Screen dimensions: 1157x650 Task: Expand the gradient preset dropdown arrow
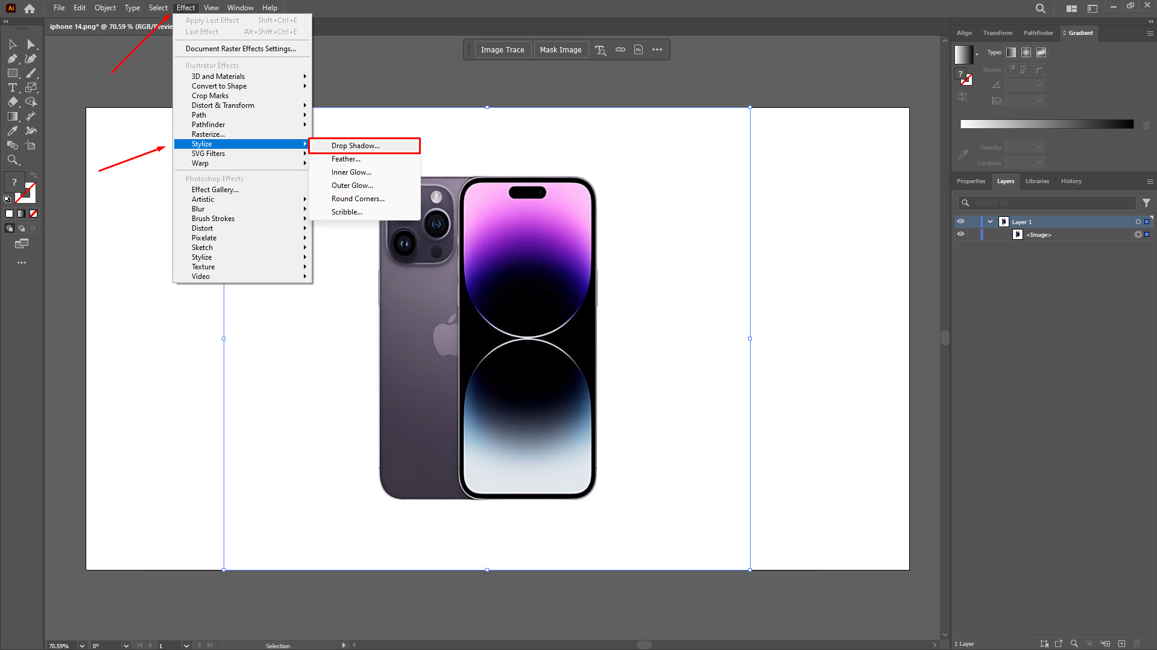[977, 55]
